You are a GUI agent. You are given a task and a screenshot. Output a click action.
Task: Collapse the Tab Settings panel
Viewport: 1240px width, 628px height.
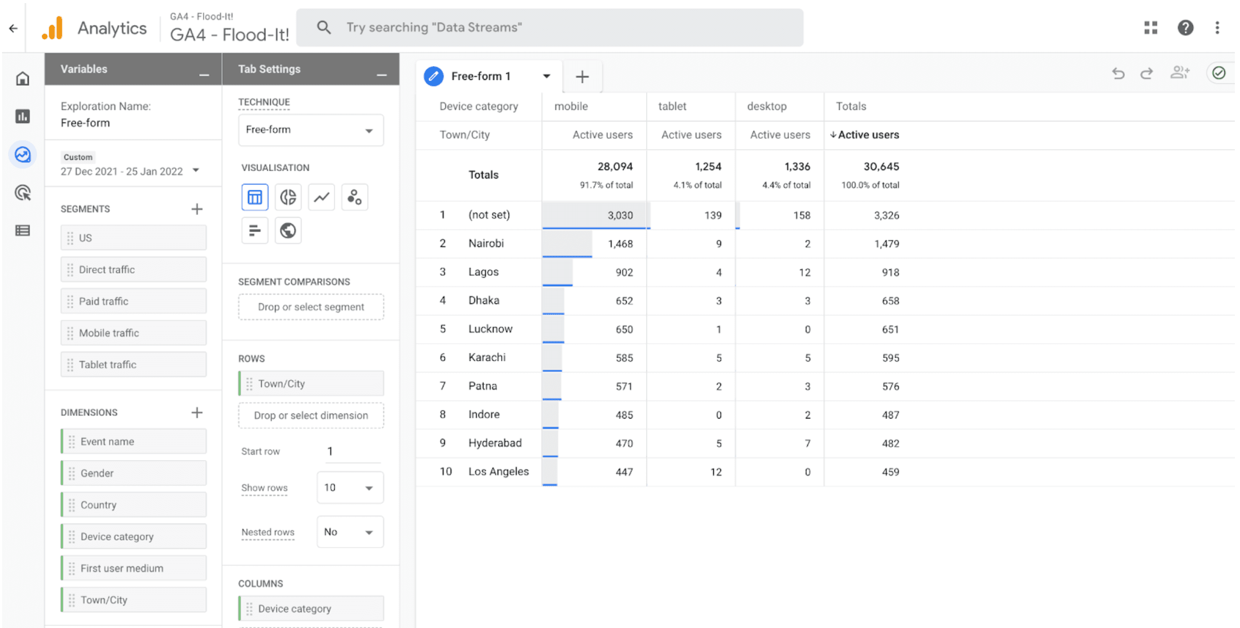click(381, 75)
